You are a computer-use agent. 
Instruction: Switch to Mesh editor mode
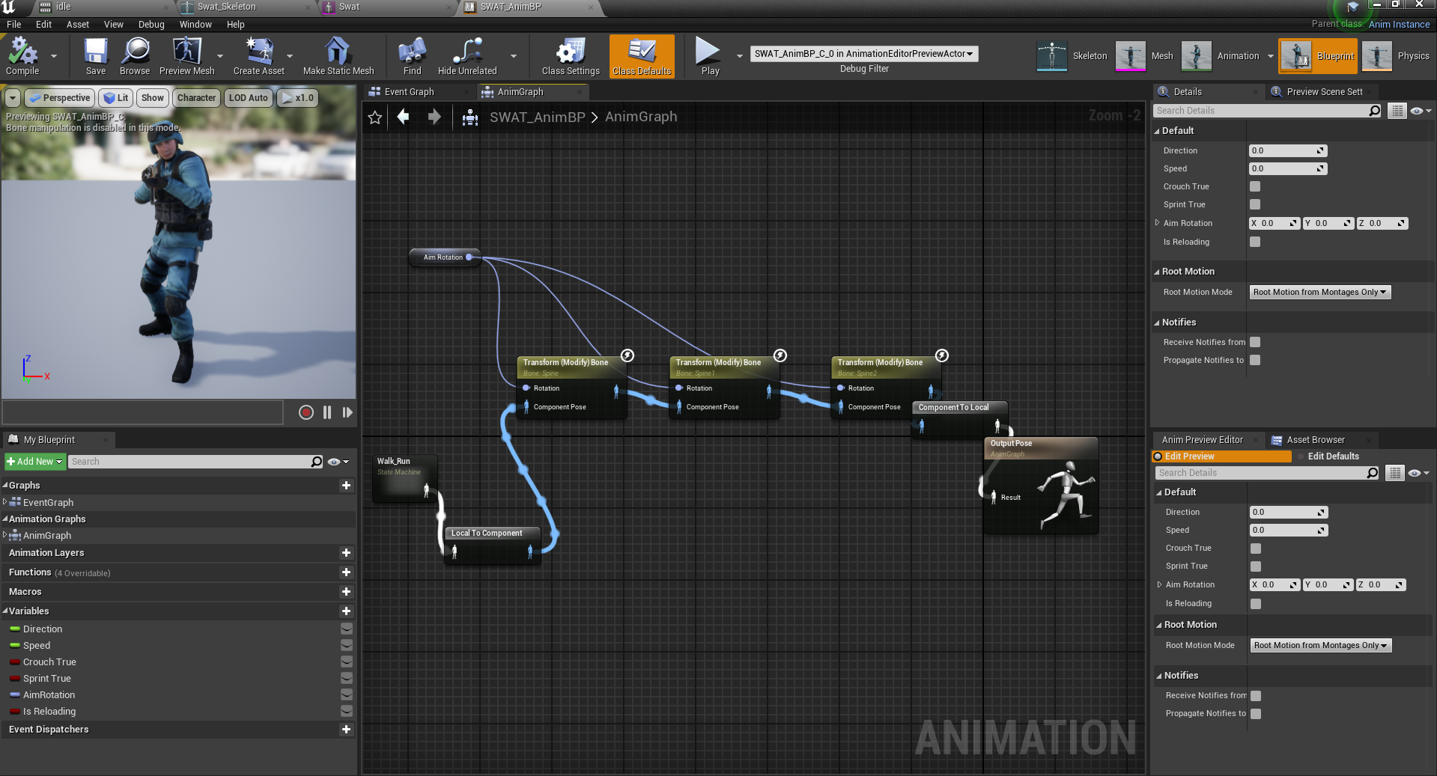1145,56
